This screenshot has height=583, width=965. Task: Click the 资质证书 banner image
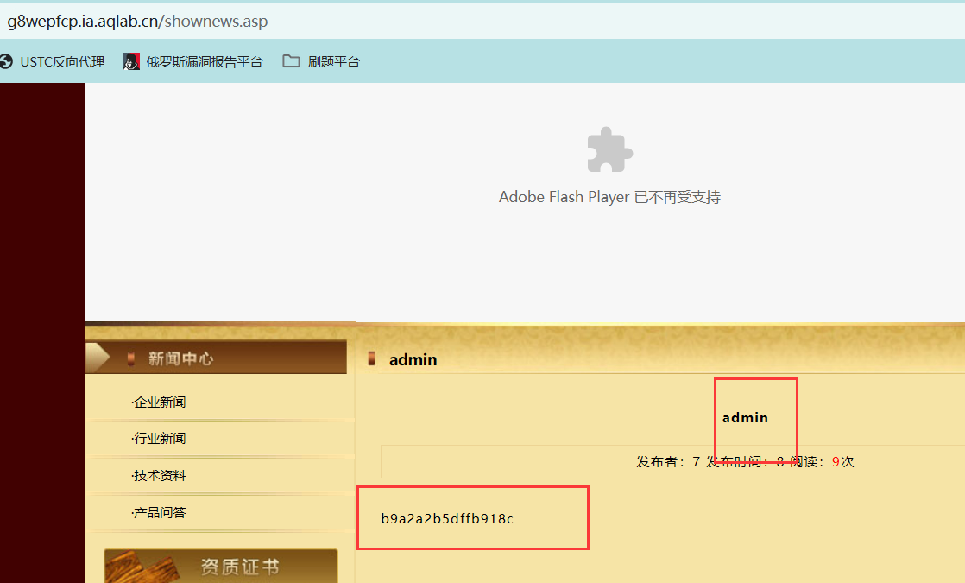tap(221, 566)
